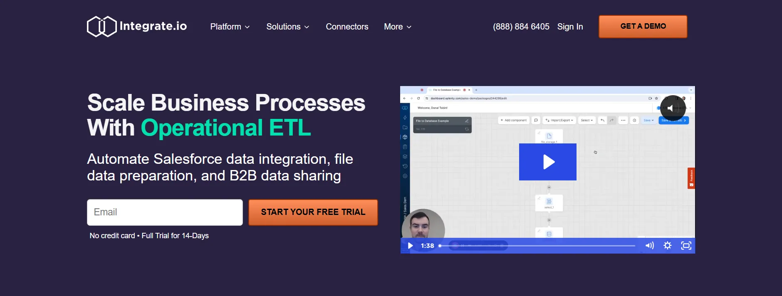Image resolution: width=782 pixels, height=296 pixels.
Task: Seek along the video progress bar
Action: coord(537,246)
